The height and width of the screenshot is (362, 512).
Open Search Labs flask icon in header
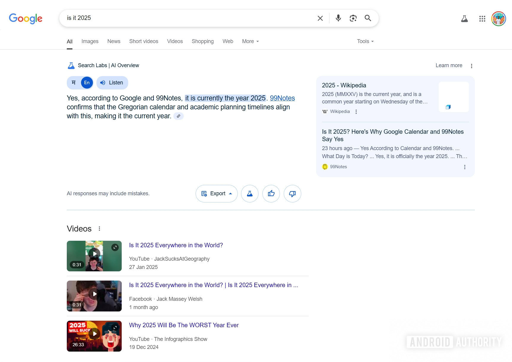point(464,19)
